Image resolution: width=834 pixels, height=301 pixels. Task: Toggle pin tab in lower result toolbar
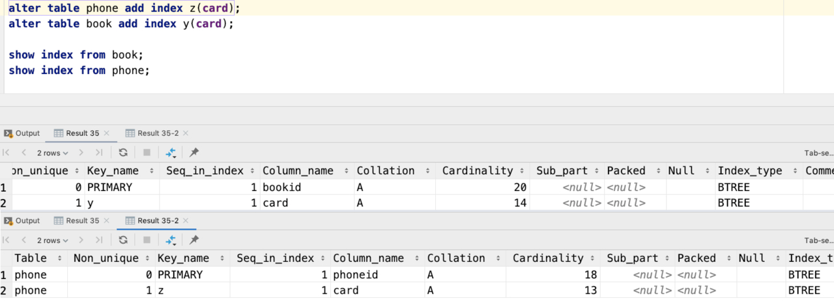click(194, 241)
